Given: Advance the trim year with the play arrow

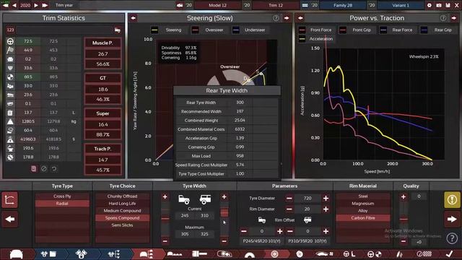Looking at the screenshot, I should 36,5.
